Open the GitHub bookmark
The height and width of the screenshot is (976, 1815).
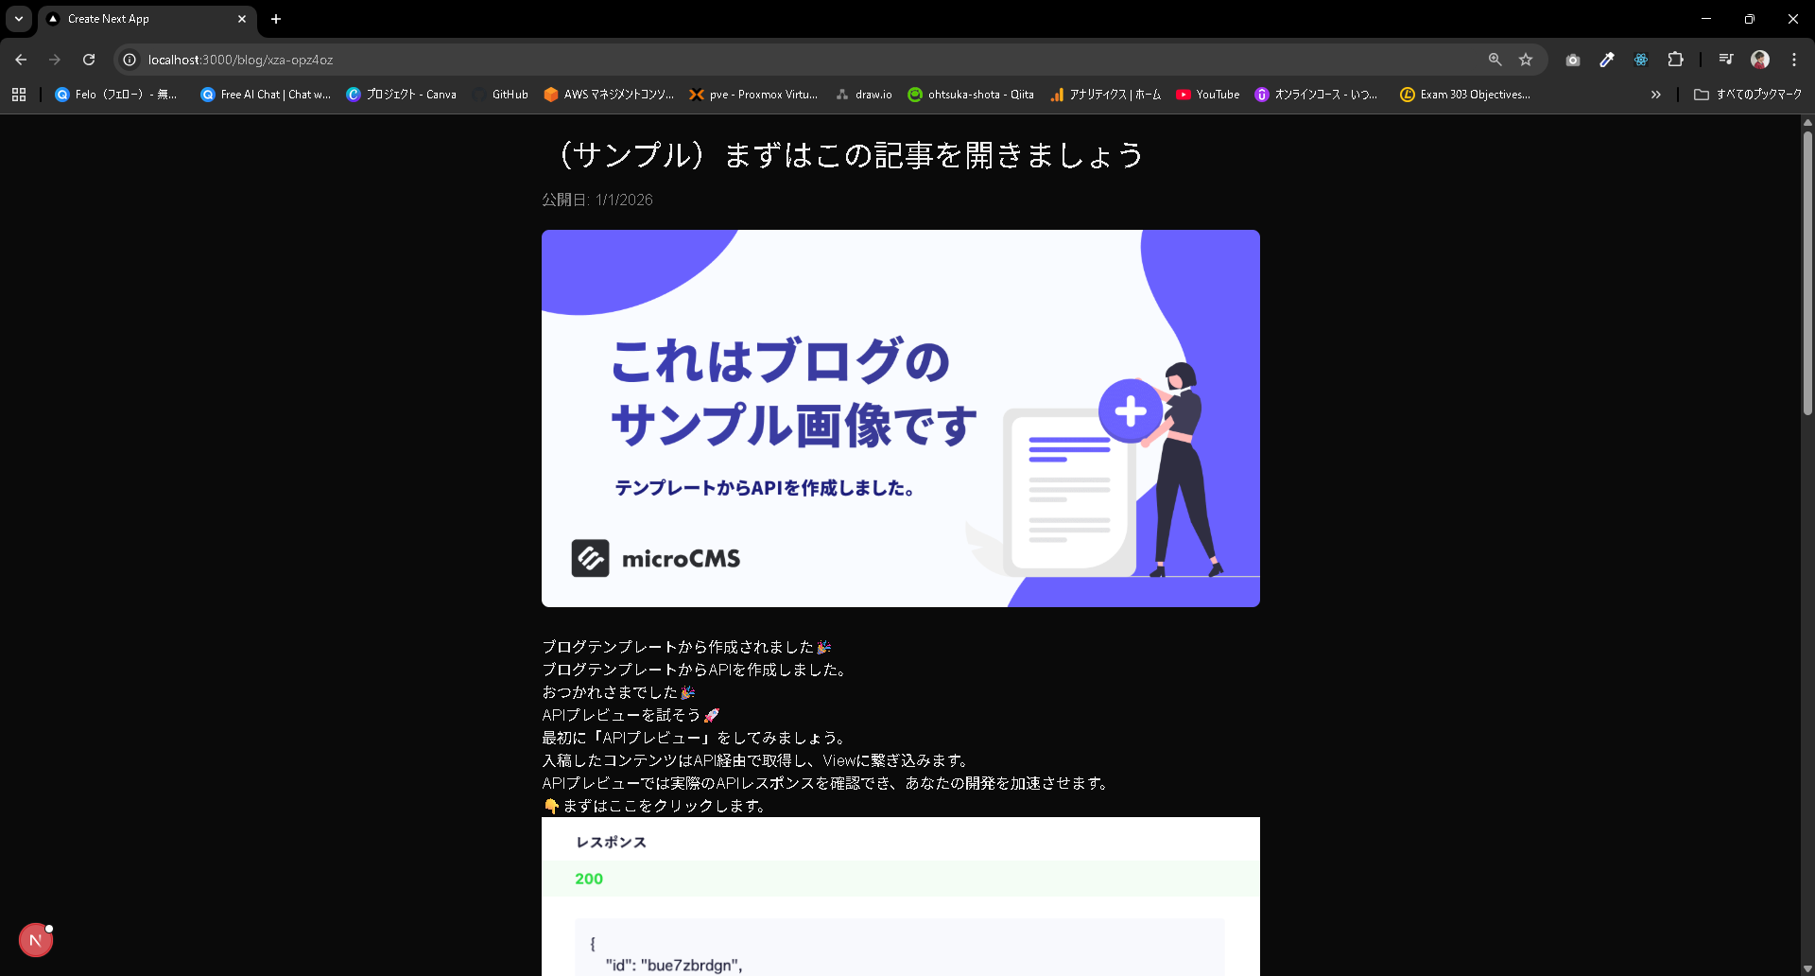(501, 95)
